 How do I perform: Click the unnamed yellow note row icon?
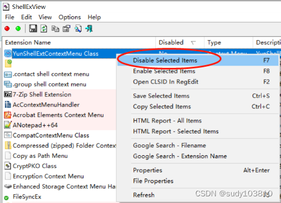(8, 63)
